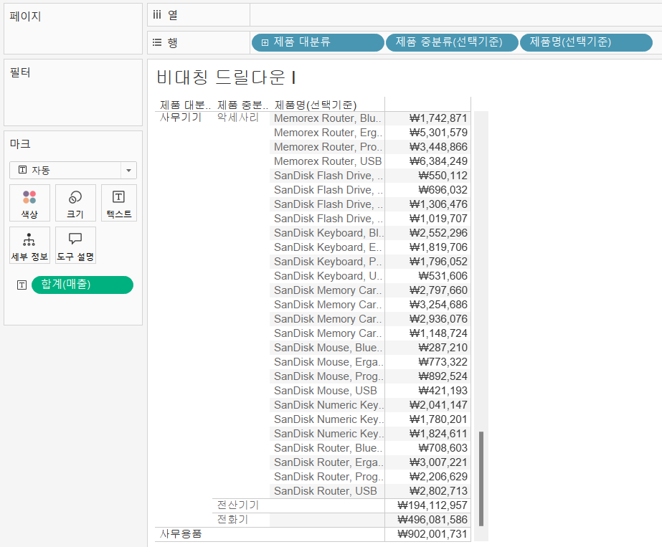Viewport: 662px width, 547px height.
Task: Click the sheet title 비대칭 드릴다운 I
Action: pos(227,77)
